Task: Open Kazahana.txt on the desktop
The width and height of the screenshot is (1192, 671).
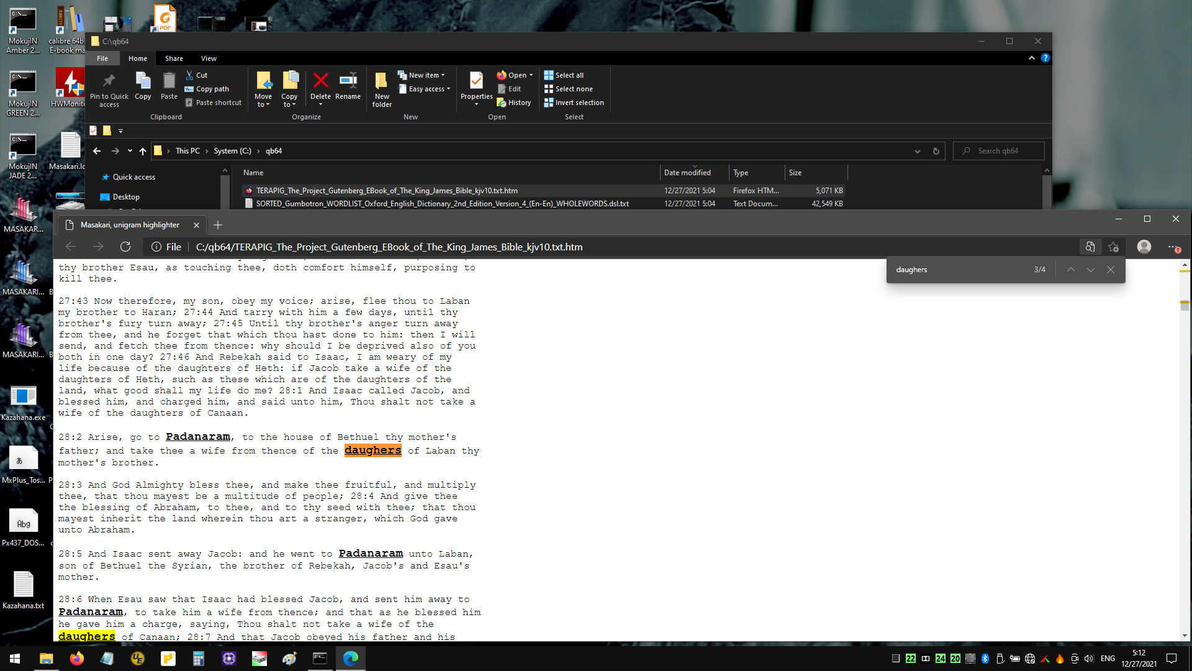Action: point(24,590)
